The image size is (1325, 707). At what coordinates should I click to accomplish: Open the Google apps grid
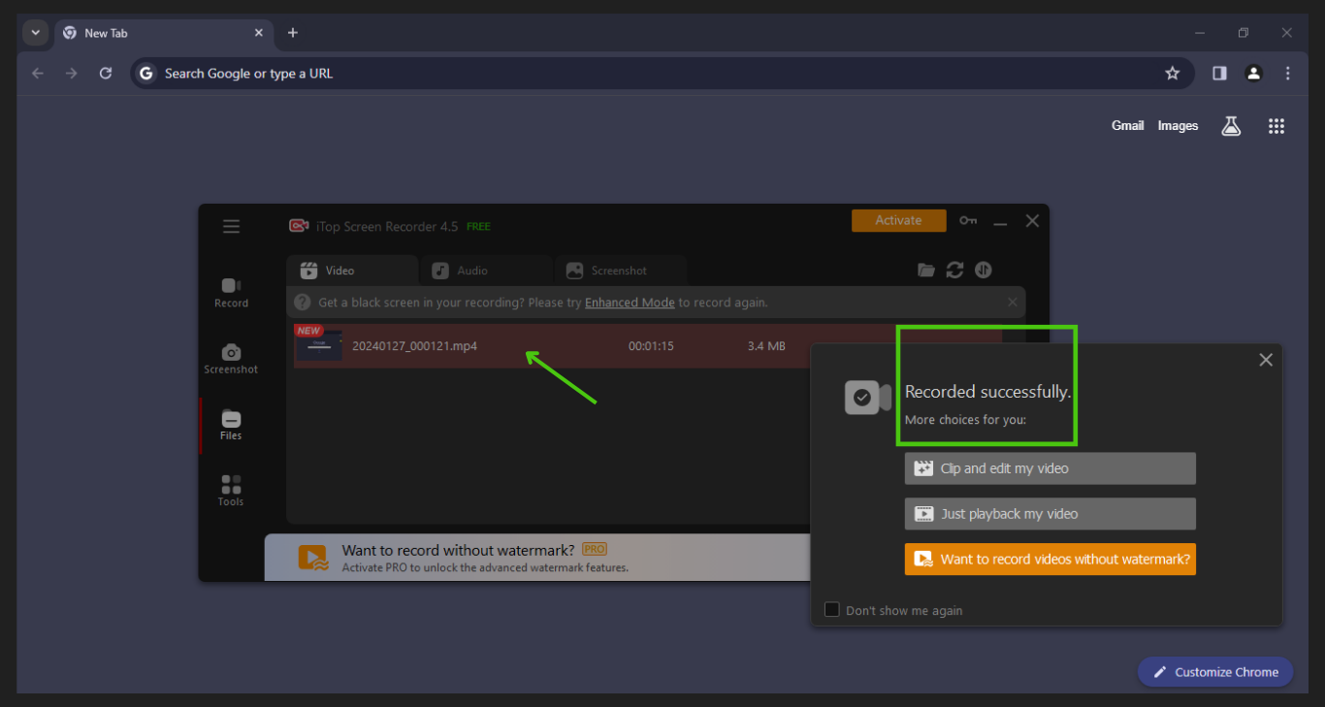(1277, 126)
